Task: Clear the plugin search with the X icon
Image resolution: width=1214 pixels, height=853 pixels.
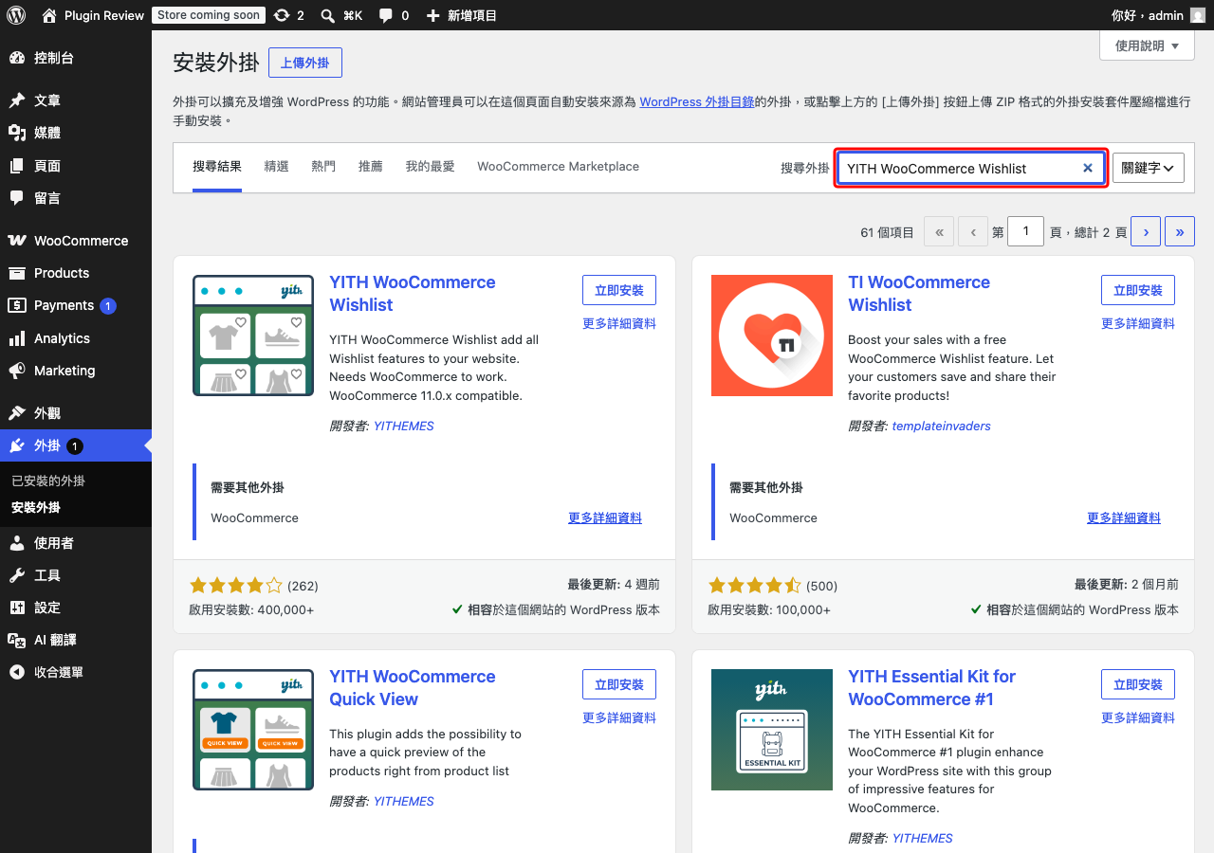Action: [x=1088, y=168]
